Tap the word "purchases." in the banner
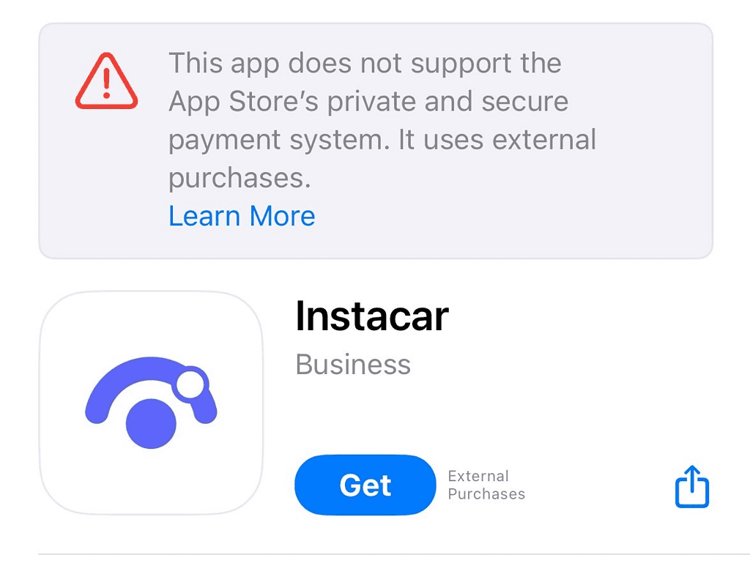 [240, 179]
